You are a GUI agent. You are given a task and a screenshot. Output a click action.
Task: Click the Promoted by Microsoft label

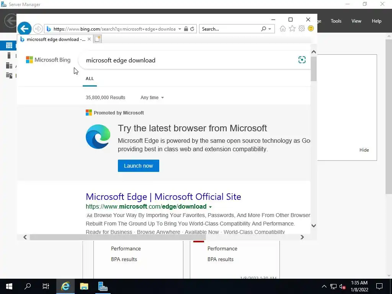tap(119, 113)
